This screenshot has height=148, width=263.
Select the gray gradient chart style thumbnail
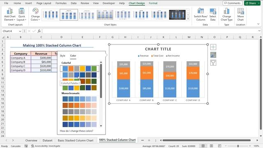(x=105, y=15)
